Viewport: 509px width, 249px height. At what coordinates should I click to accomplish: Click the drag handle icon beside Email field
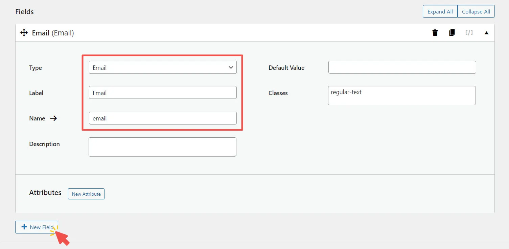[24, 32]
